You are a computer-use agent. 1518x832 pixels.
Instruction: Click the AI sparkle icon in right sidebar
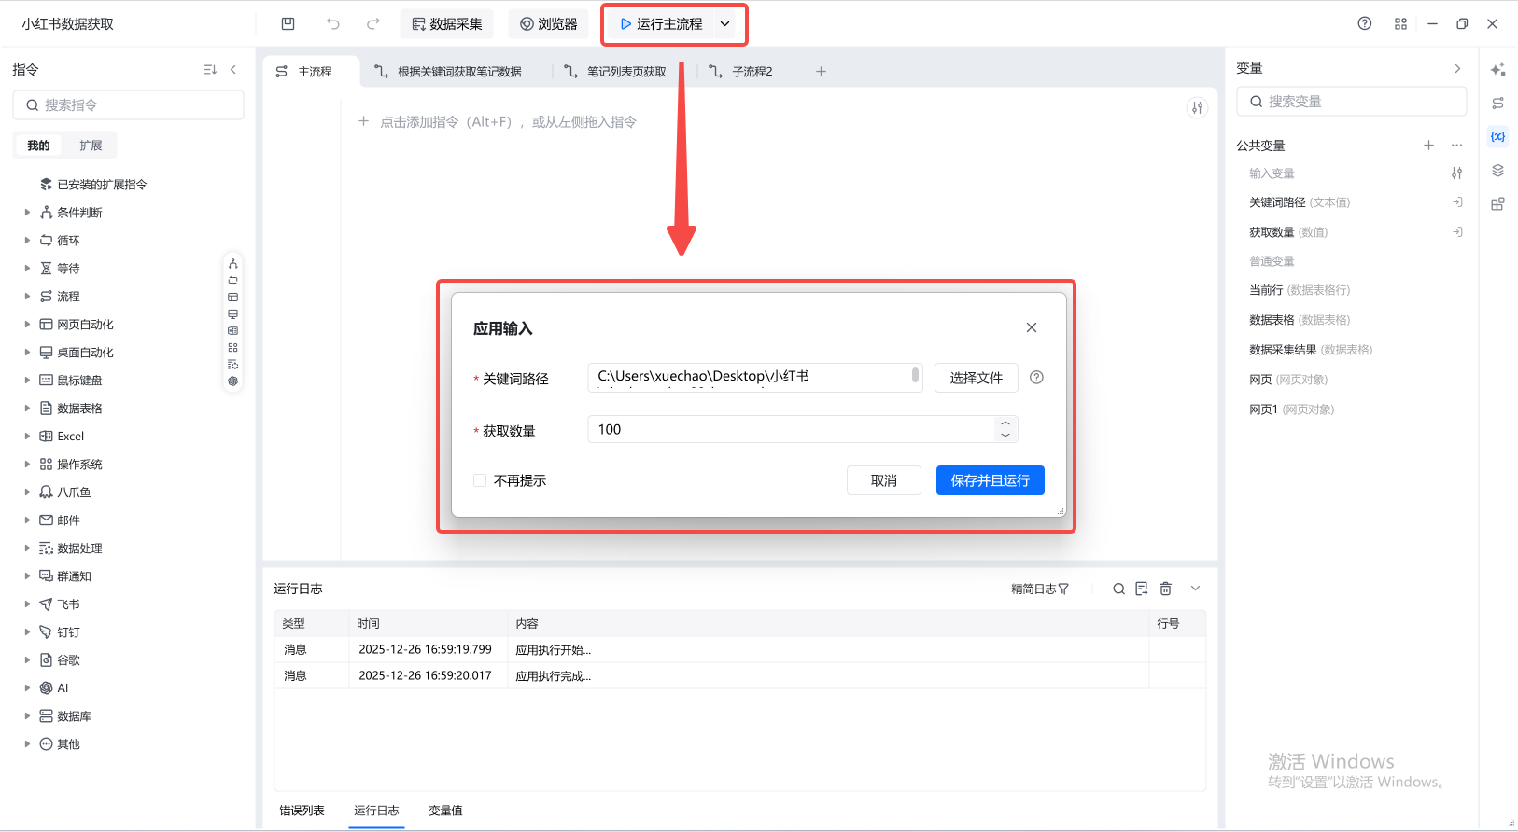click(1498, 70)
